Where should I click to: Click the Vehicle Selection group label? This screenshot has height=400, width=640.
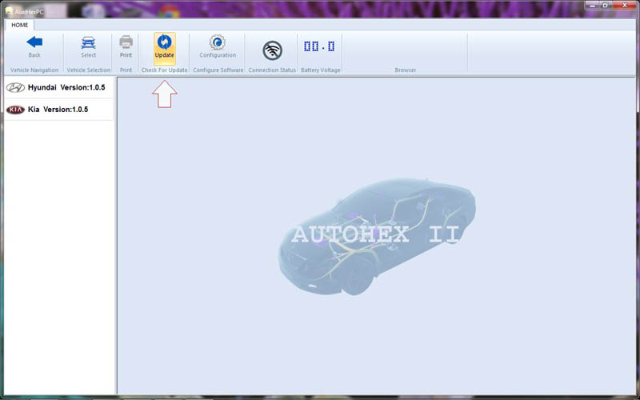click(x=89, y=70)
